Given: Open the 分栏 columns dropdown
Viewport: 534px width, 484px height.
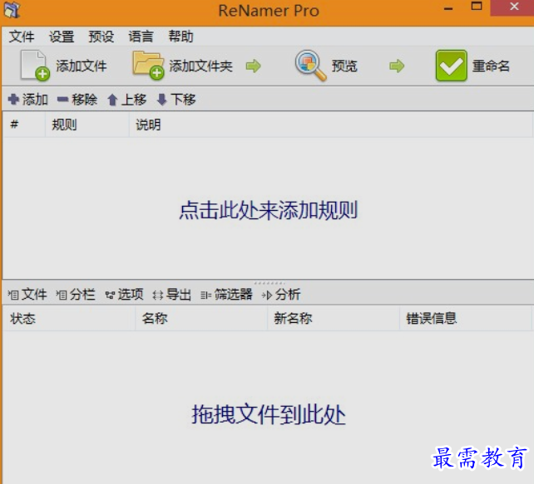Looking at the screenshot, I should [x=76, y=295].
